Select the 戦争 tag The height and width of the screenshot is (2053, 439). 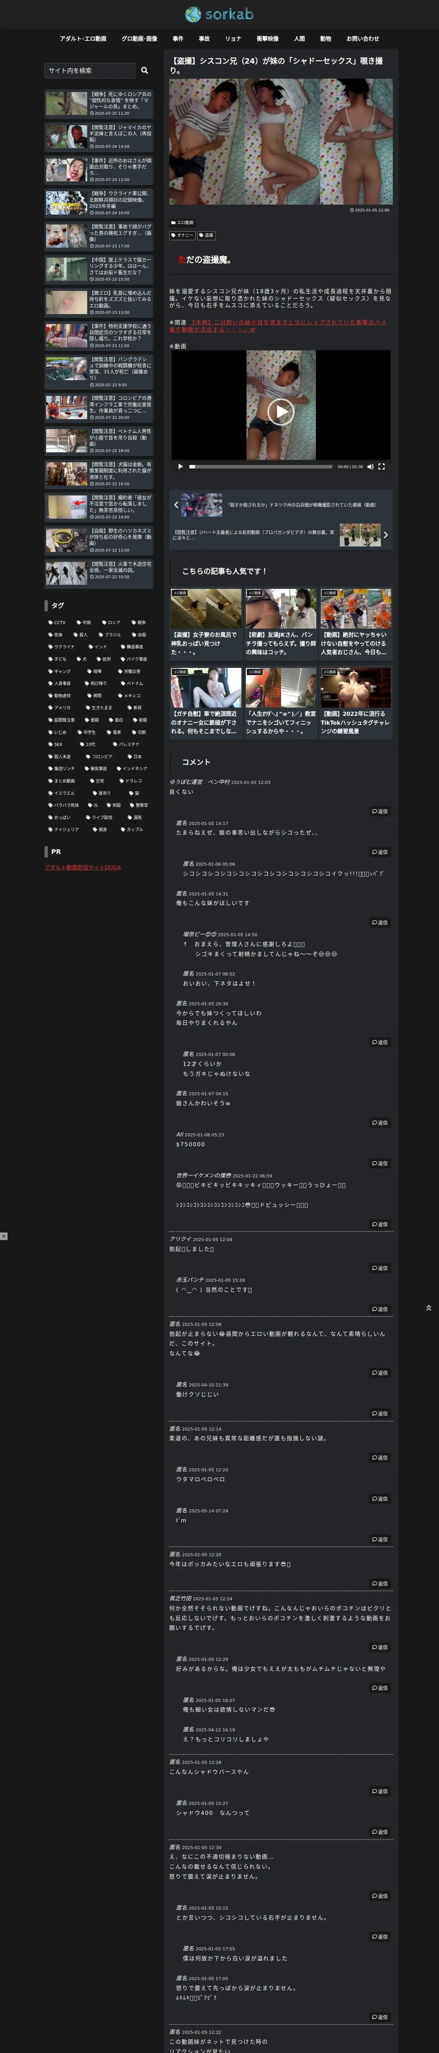tap(138, 622)
